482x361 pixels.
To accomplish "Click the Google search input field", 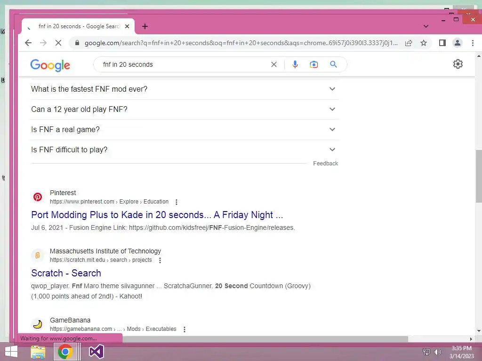I will point(185,64).
